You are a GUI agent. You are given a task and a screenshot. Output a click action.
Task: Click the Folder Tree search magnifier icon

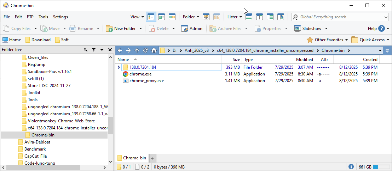(86, 50)
